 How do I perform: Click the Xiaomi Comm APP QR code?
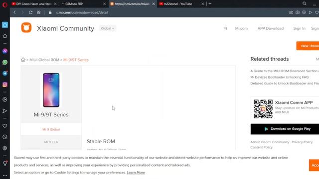pos(263,109)
